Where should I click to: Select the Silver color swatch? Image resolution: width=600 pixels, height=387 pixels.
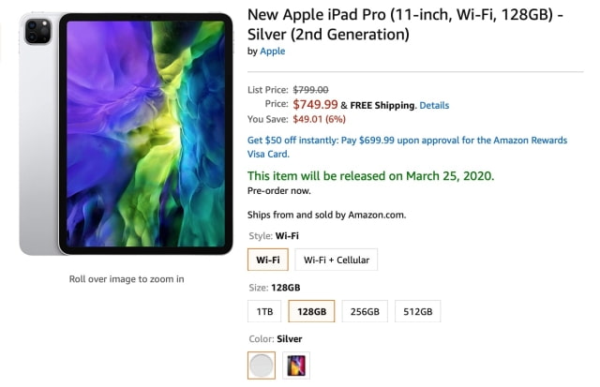click(262, 365)
